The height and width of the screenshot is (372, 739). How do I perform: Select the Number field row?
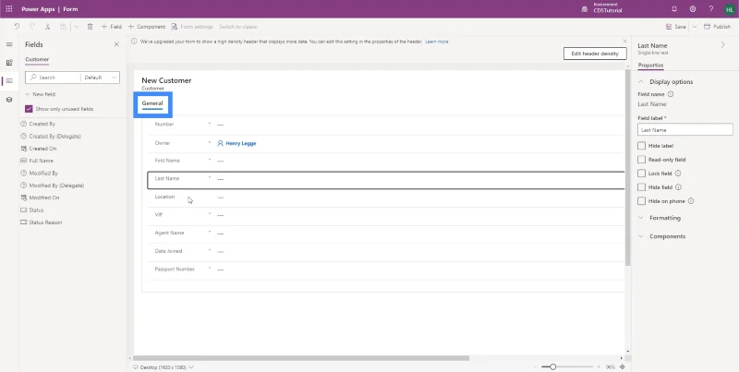click(x=386, y=125)
